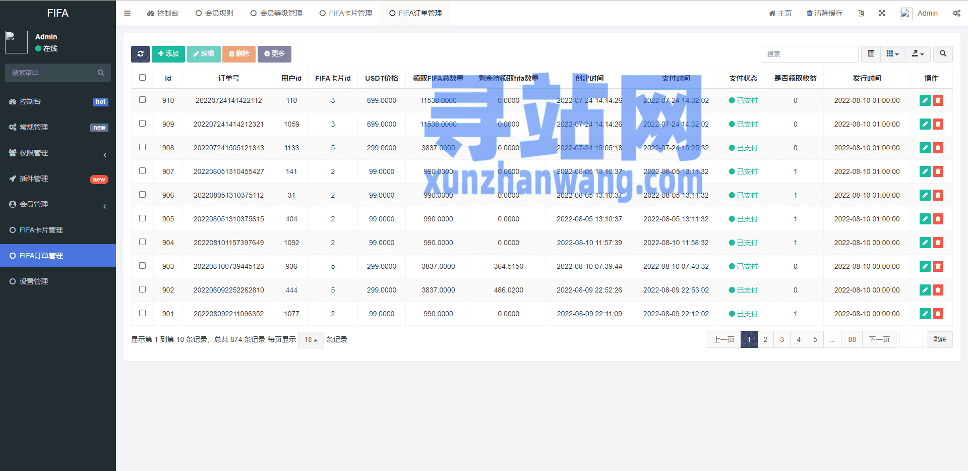This screenshot has height=471, width=968.
Task: Click the edit icon for row 910
Action: tap(925, 100)
